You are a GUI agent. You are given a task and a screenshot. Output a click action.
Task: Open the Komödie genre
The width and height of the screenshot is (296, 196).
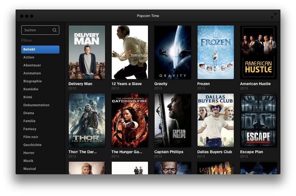pos(31,89)
